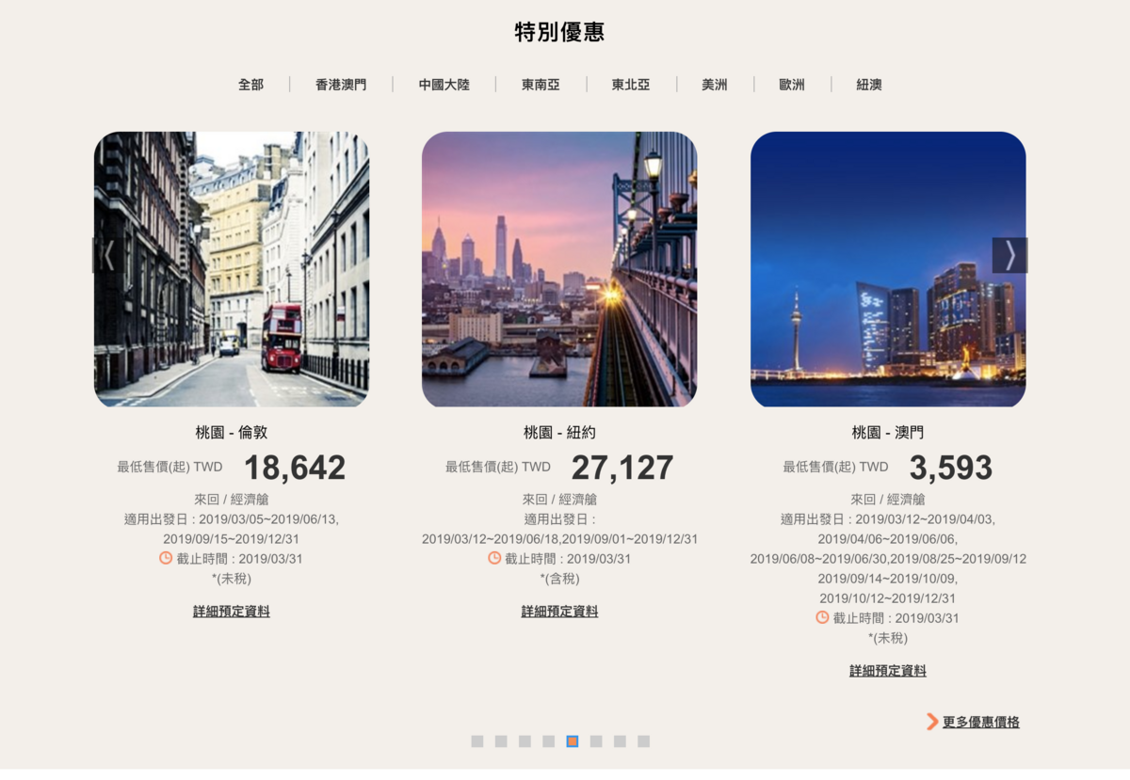
Task: Click the 2019/10/12~2019/12/31 date range
Action: 888,598
